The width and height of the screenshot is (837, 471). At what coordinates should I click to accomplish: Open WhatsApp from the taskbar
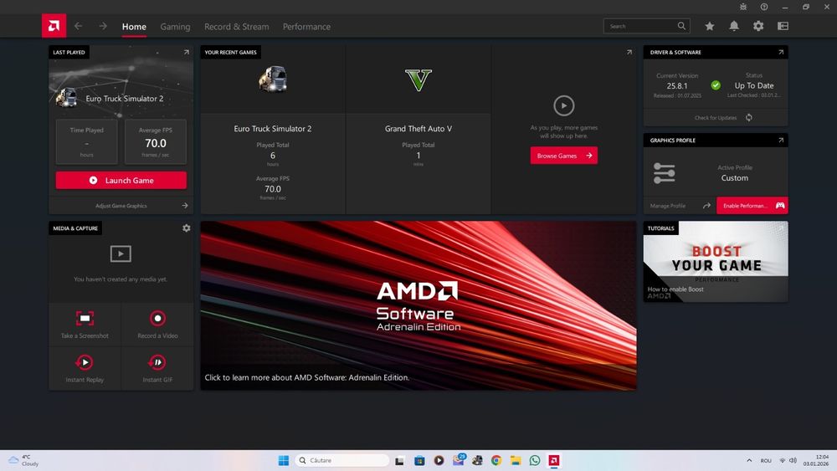point(535,460)
